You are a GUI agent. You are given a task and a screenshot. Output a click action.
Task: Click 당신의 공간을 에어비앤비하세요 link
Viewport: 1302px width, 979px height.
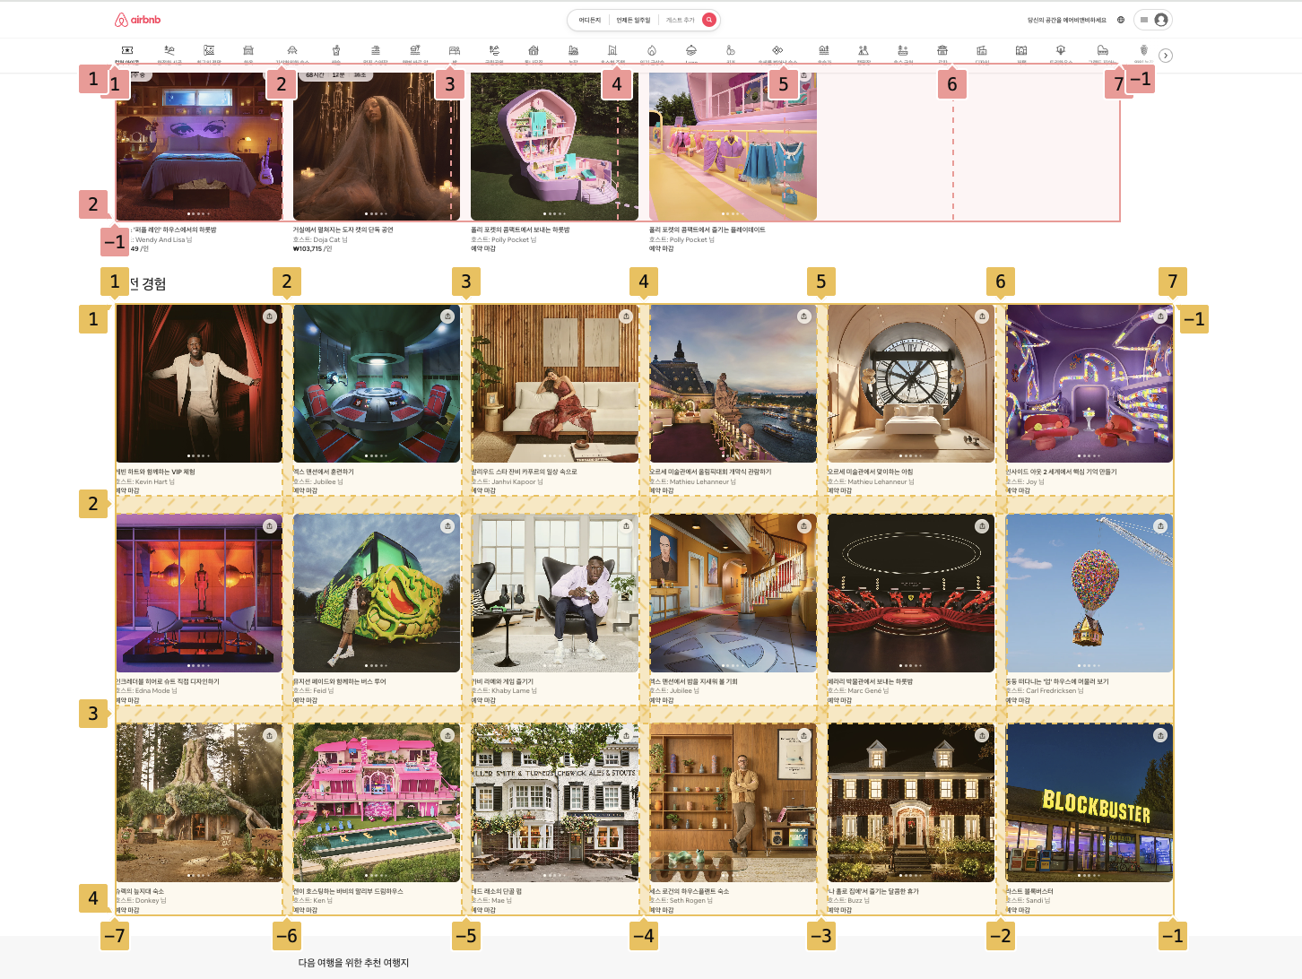click(x=1067, y=20)
